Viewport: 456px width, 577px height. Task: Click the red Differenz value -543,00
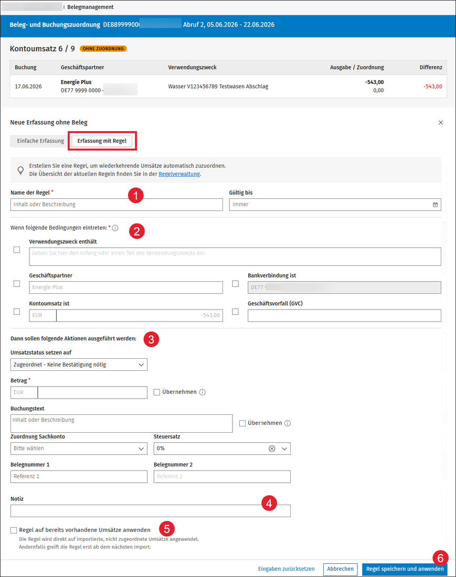432,87
